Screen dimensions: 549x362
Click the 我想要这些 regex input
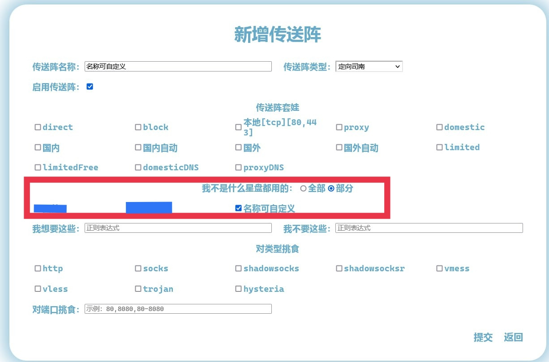(178, 228)
